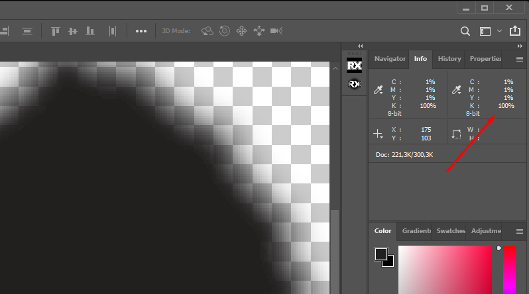Screen dimensions: 529x294
Task: Click the Share export icon
Action: [515, 30]
